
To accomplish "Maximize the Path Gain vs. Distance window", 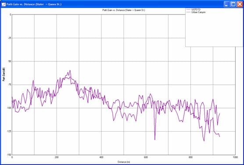I will 233,4.
